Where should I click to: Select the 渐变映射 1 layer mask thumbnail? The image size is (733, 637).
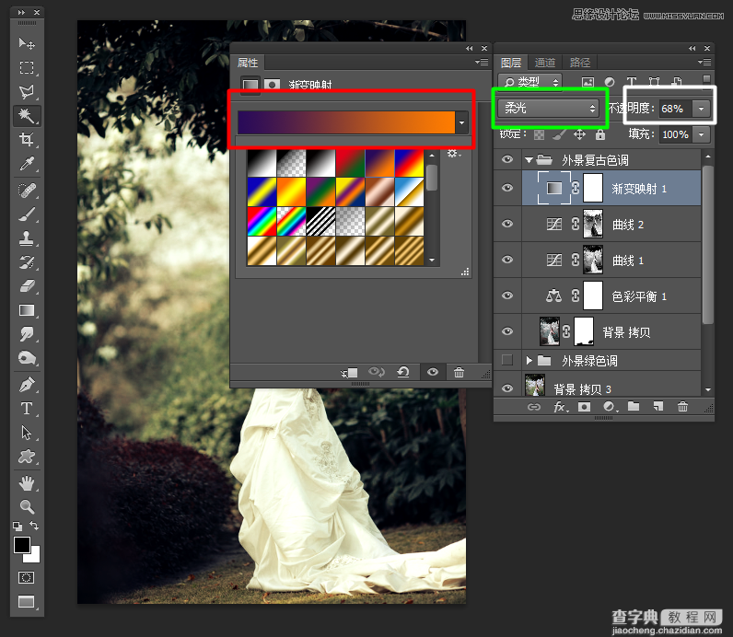coord(593,188)
